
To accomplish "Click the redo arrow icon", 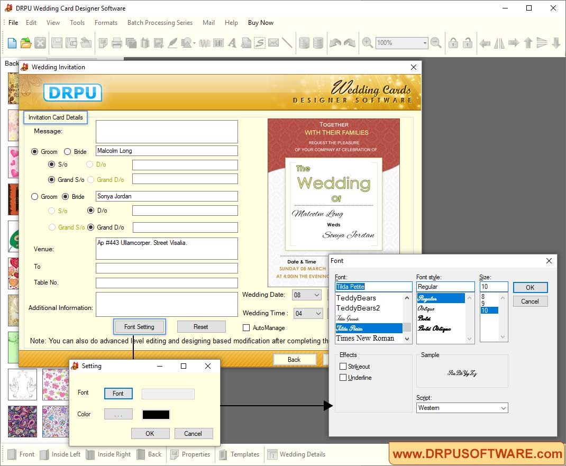I will 350,43.
